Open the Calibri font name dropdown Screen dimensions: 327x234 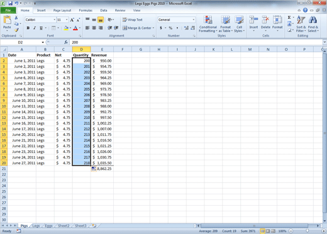point(55,19)
